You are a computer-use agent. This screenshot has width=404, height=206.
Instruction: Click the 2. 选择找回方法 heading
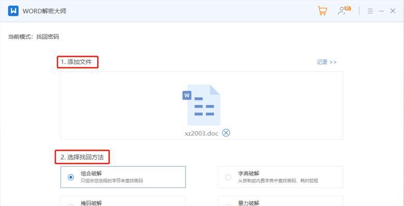(x=82, y=157)
